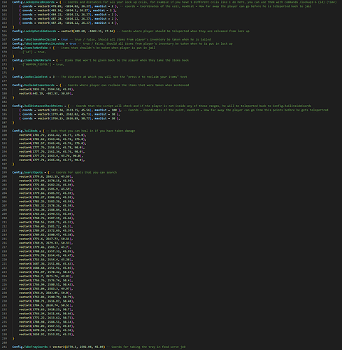Viewport: 342px width, 350px height.
Task: Click the Config.JailBeds table name
Action: click(x=24, y=131)
